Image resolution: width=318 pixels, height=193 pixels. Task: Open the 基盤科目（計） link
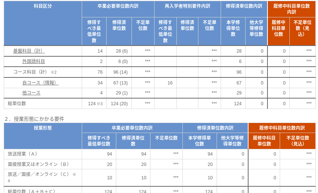pyautogui.click(x=29, y=51)
